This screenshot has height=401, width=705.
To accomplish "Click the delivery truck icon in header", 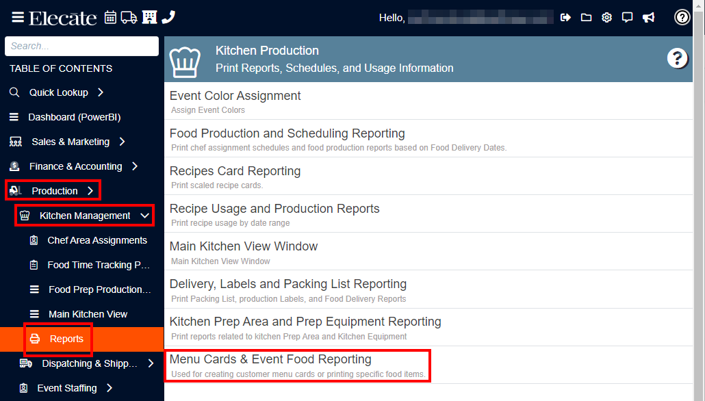I will (129, 18).
